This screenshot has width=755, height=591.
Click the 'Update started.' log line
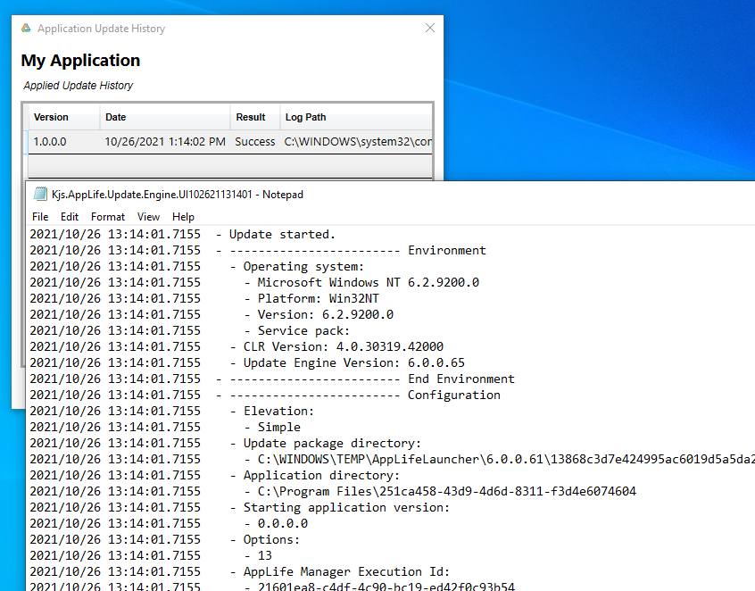pyautogui.click(x=182, y=235)
